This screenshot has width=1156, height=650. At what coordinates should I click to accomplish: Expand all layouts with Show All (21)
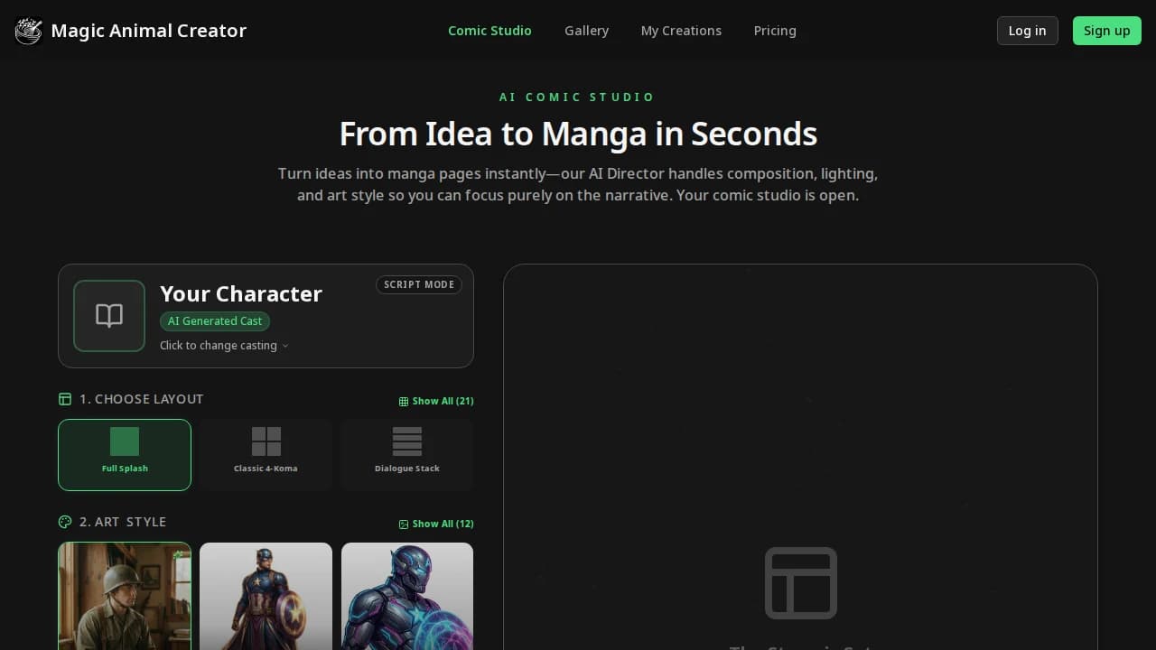click(436, 400)
